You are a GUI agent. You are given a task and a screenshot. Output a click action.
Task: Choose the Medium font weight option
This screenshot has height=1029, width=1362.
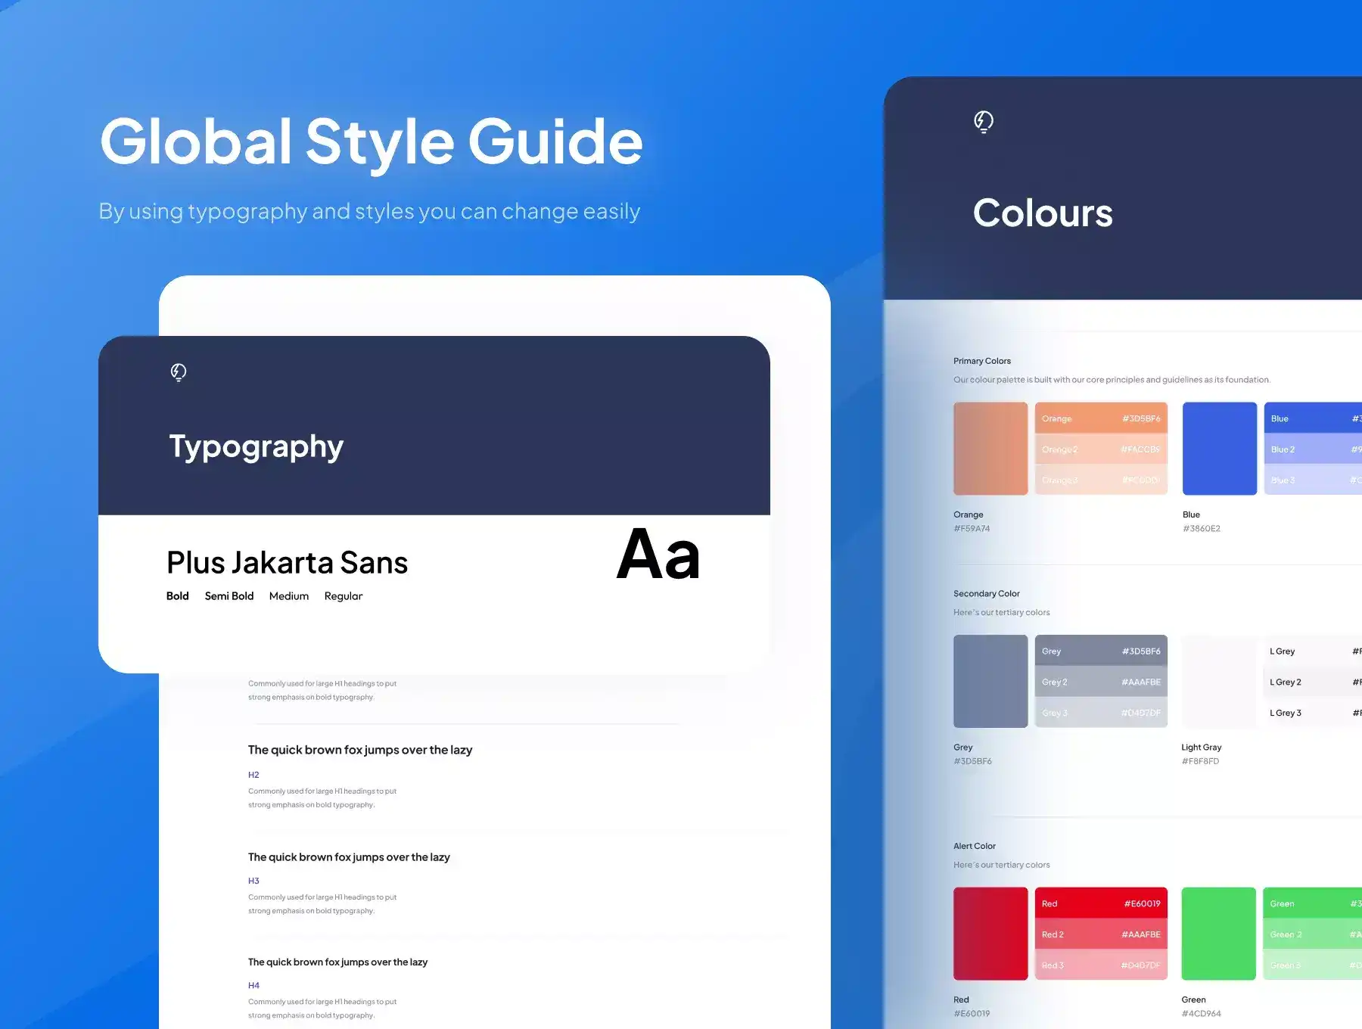(x=288, y=596)
